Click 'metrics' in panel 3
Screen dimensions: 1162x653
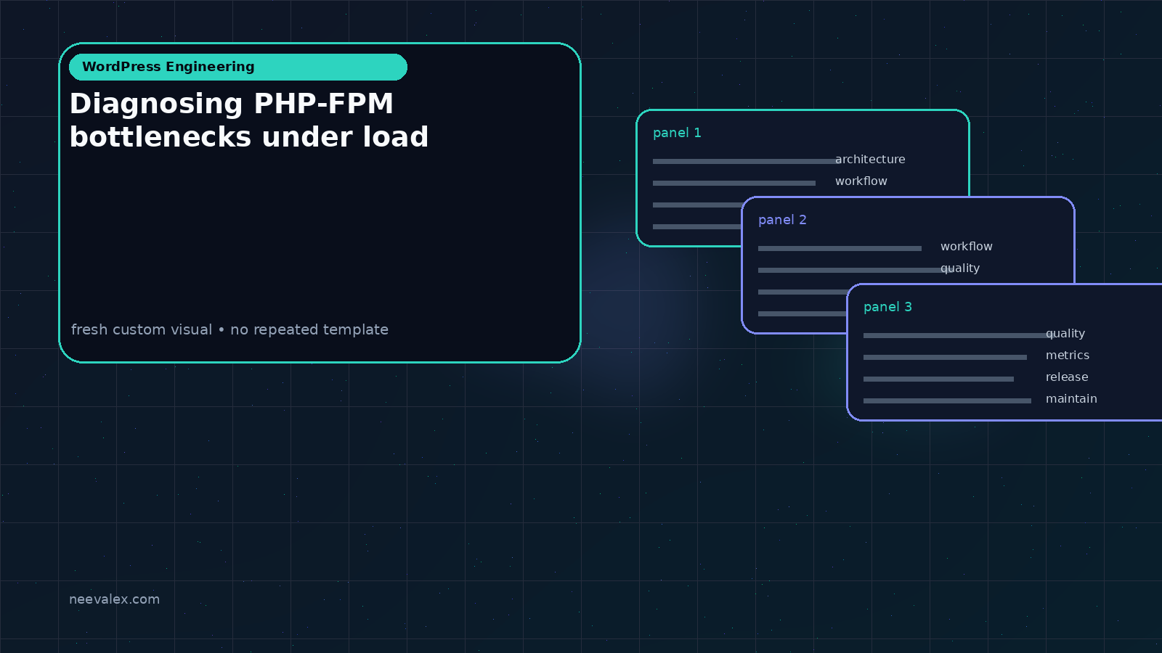pos(1068,355)
